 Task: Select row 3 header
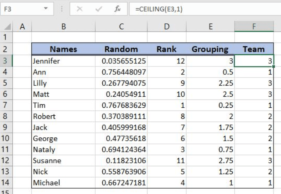click(x=6, y=61)
